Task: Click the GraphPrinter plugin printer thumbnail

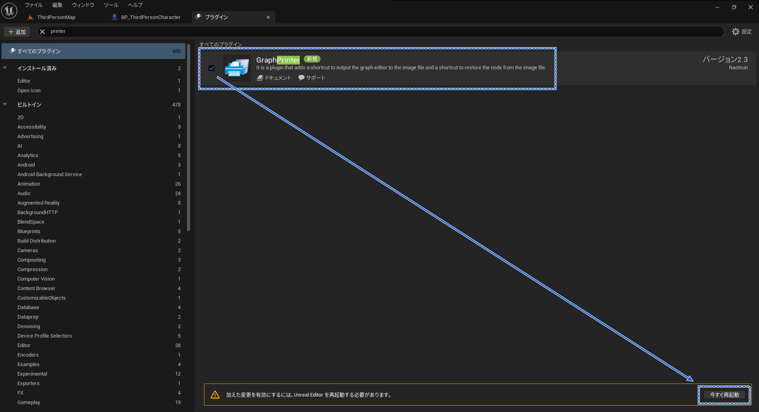Action: coord(237,68)
